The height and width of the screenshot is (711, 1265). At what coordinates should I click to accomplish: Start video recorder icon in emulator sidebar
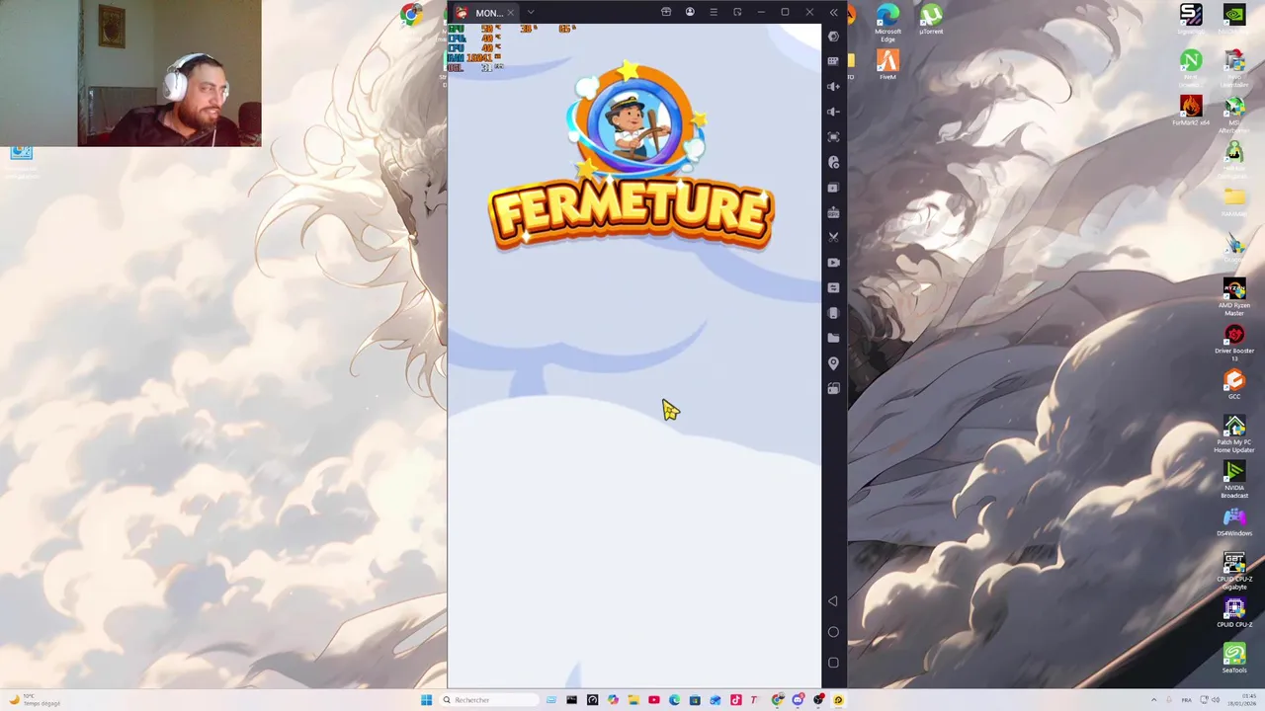[x=833, y=263]
